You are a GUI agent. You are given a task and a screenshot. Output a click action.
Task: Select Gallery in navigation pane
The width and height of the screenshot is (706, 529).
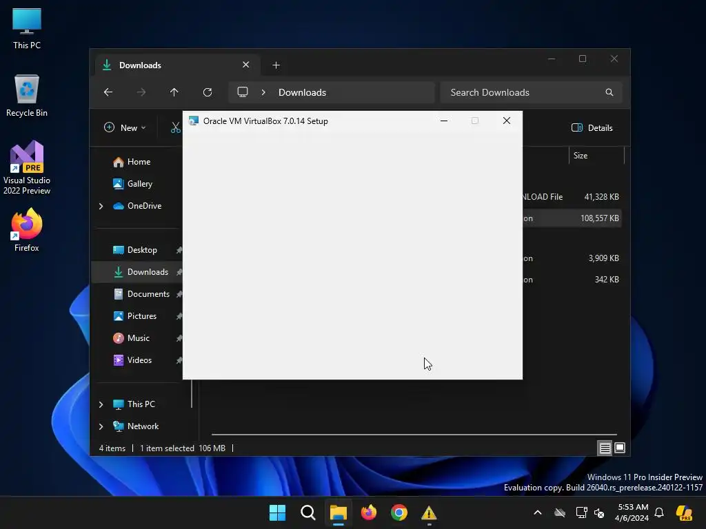(133, 184)
